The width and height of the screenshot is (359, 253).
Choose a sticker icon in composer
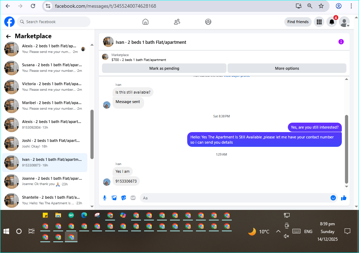coord(124,198)
